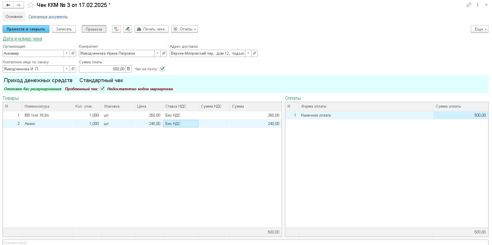Click the Печать чека button

tap(151, 29)
